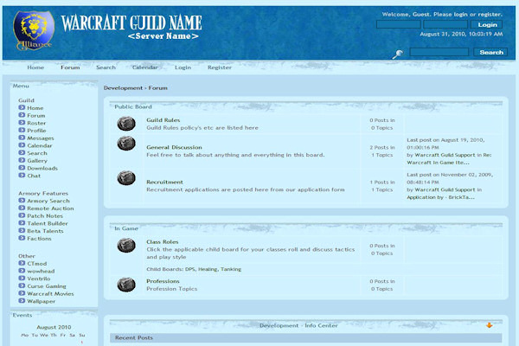
Task: Open Home in top navigation bar
Action: click(35, 67)
